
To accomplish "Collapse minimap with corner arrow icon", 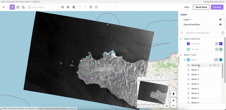I will point(166,106).
